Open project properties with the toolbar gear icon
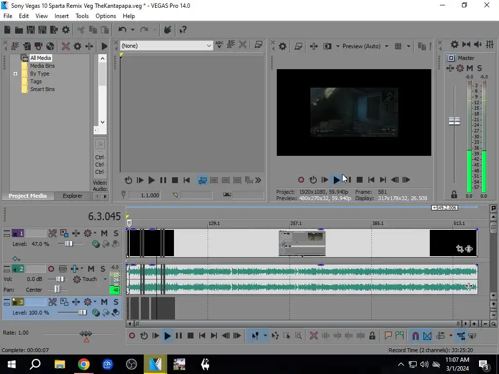This screenshot has width=499, height=374. point(66,30)
